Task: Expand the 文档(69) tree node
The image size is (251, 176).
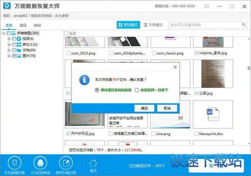Action: [x=9, y=50]
